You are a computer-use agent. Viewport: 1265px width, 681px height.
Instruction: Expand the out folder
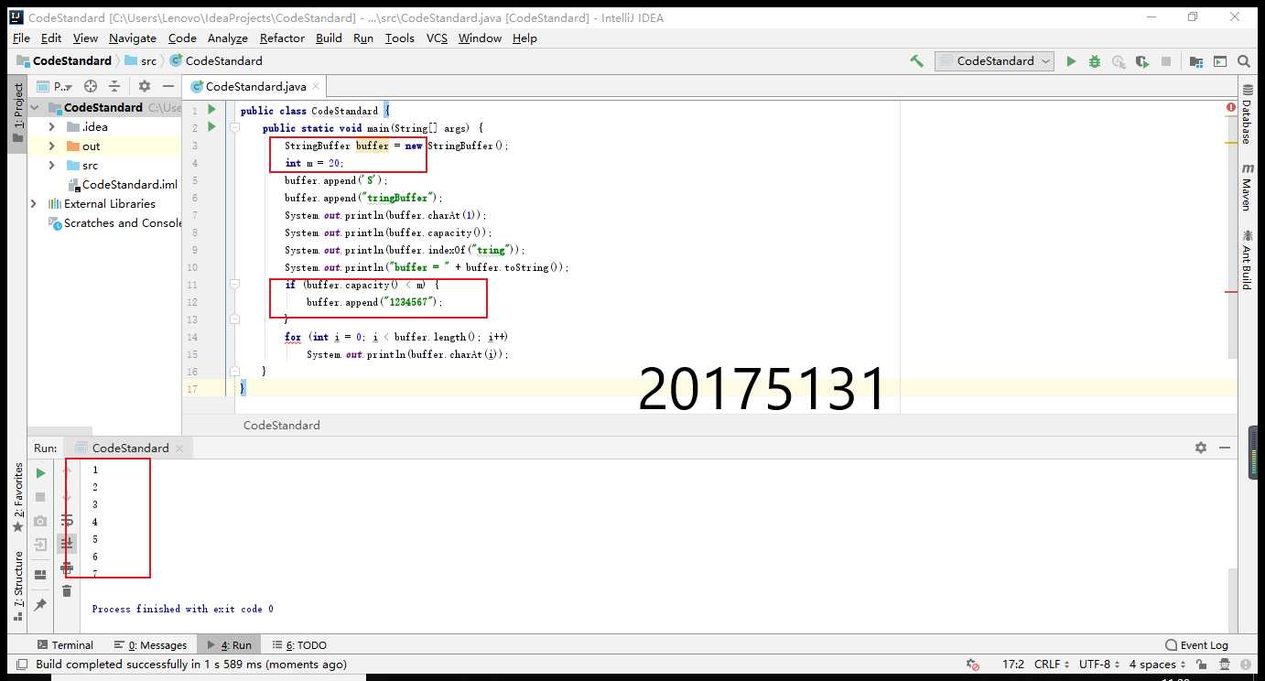tap(51, 146)
